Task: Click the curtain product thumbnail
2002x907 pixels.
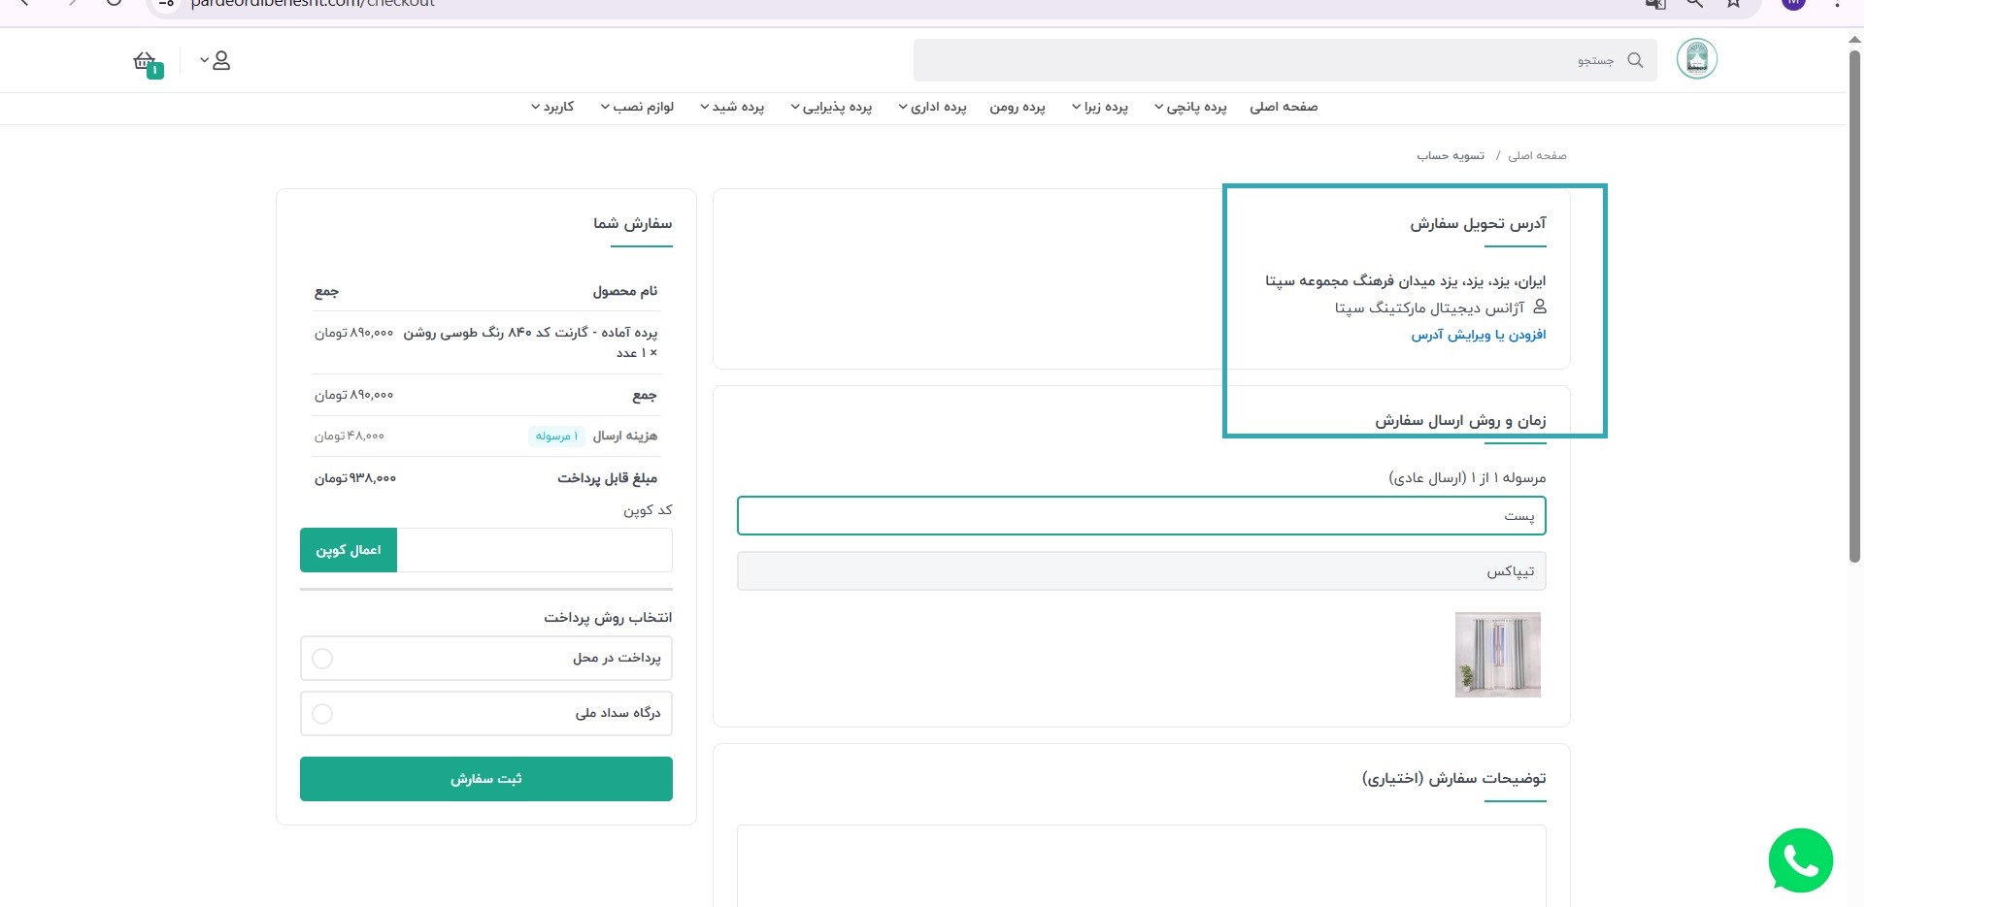Action: pyautogui.click(x=1497, y=655)
